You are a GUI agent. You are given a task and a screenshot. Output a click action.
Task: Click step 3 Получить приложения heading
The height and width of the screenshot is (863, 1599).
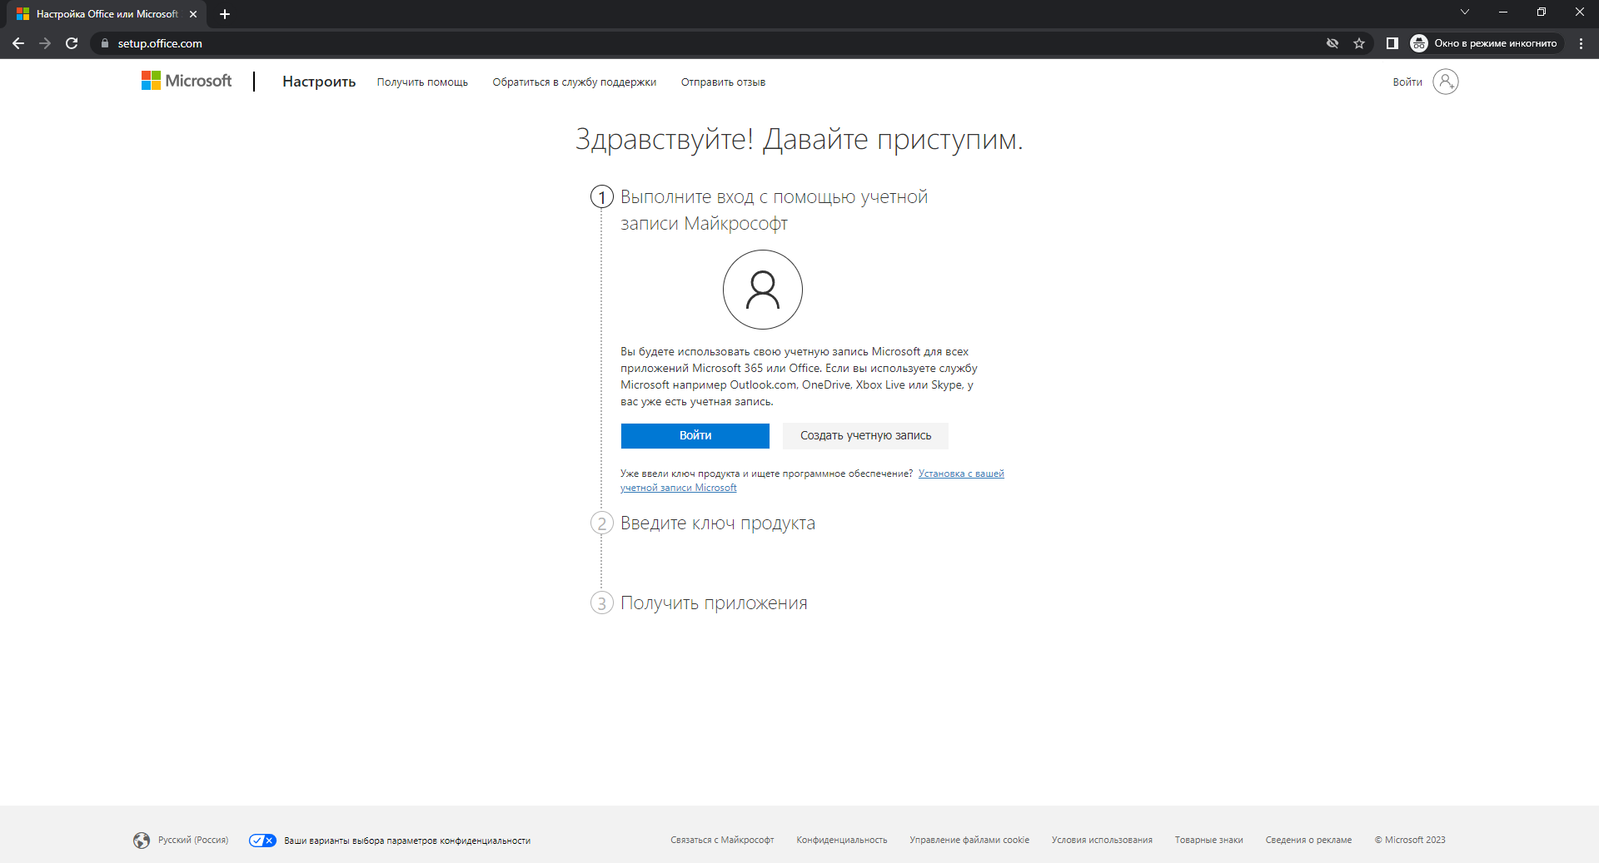pos(714,603)
